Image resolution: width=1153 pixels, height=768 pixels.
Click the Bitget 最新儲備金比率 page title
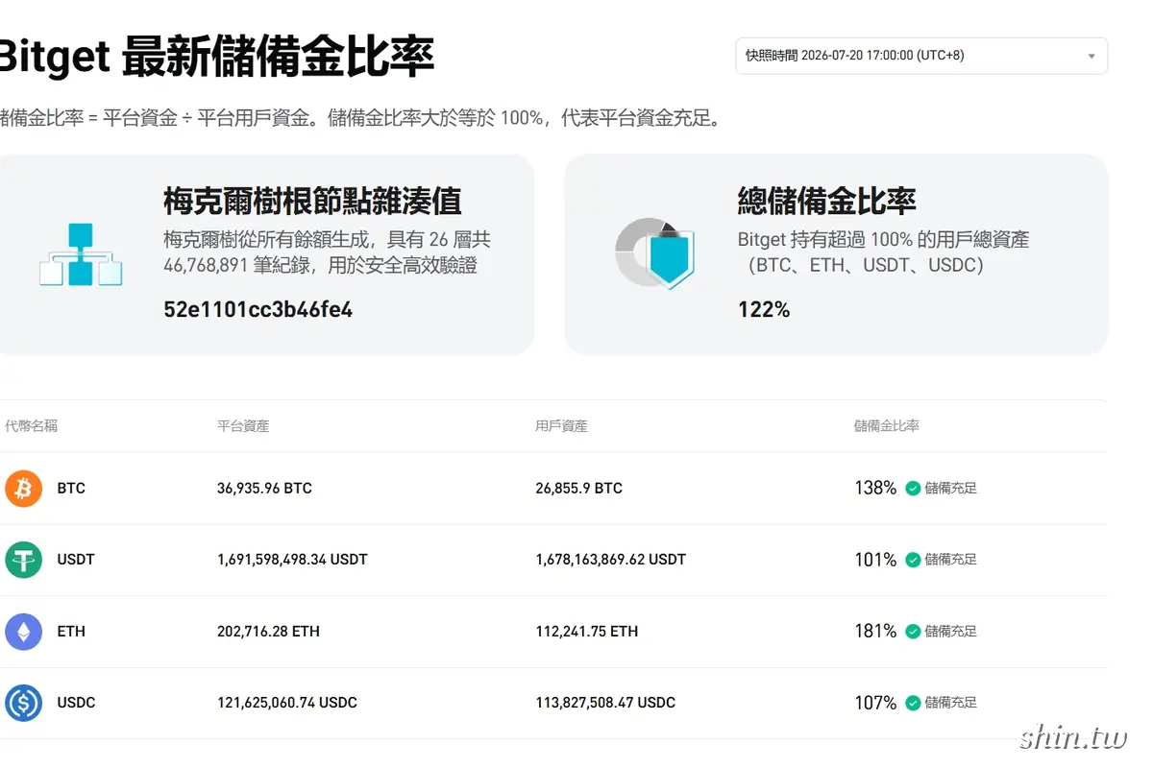tap(216, 57)
